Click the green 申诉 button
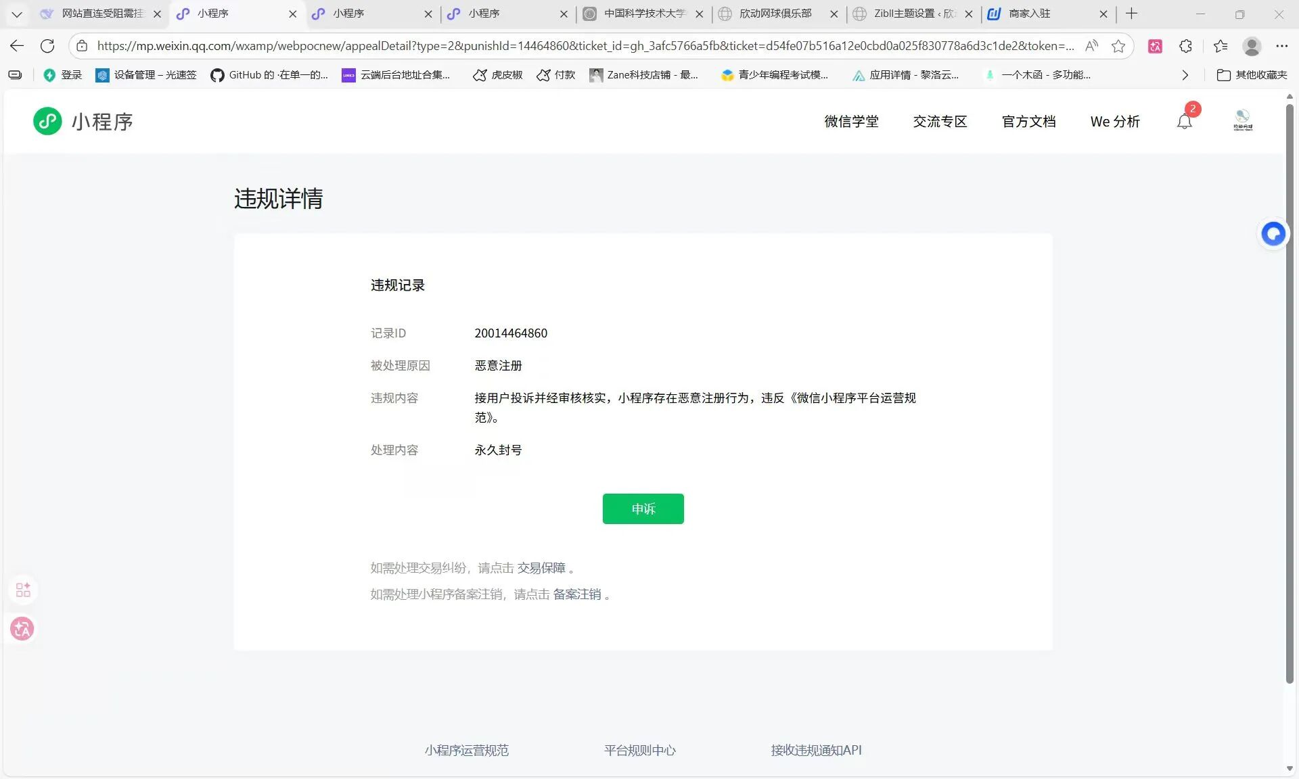Image resolution: width=1299 pixels, height=779 pixels. (643, 509)
